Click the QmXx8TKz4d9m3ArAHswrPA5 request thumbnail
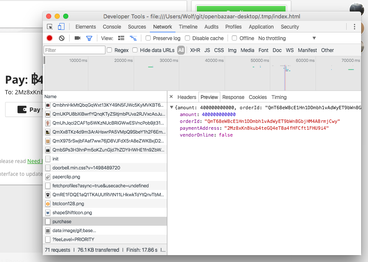 coord(48,132)
